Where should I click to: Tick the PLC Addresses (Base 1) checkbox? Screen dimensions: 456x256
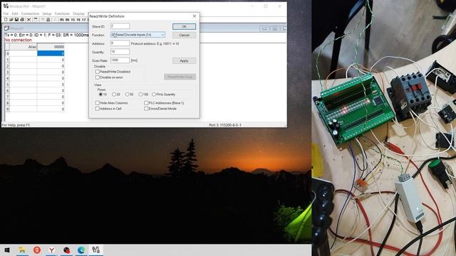click(x=146, y=102)
